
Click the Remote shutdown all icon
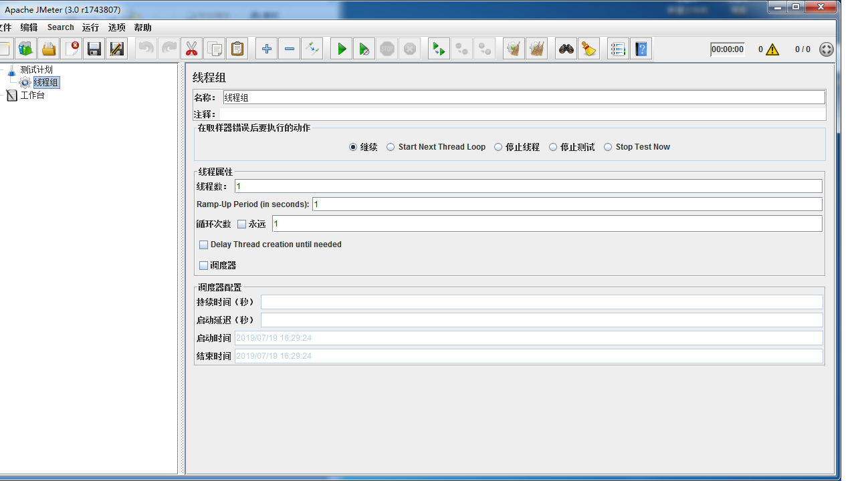[485, 49]
